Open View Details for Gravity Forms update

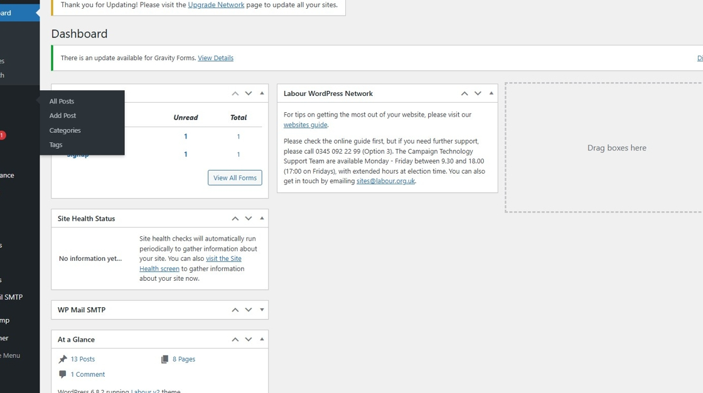[x=216, y=58]
